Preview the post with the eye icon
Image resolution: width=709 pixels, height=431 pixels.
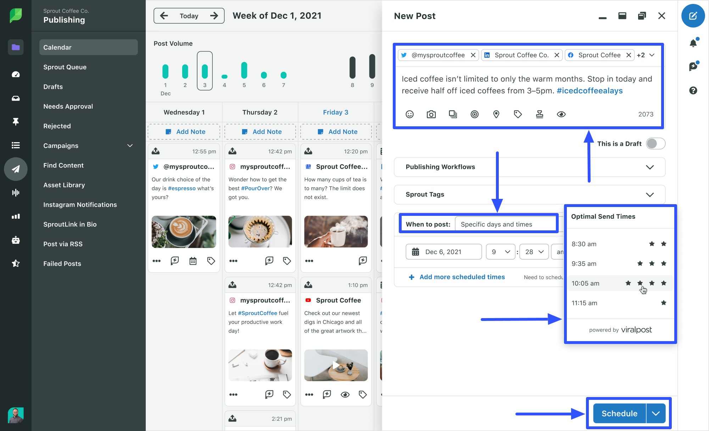point(561,114)
